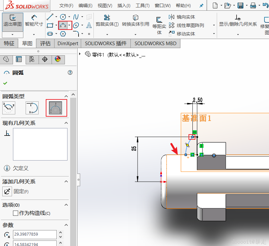
Task: Choose Tangent Arc type
Action: (x=32, y=108)
